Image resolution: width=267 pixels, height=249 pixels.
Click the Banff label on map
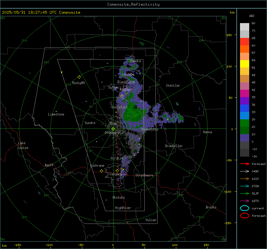(49, 165)
